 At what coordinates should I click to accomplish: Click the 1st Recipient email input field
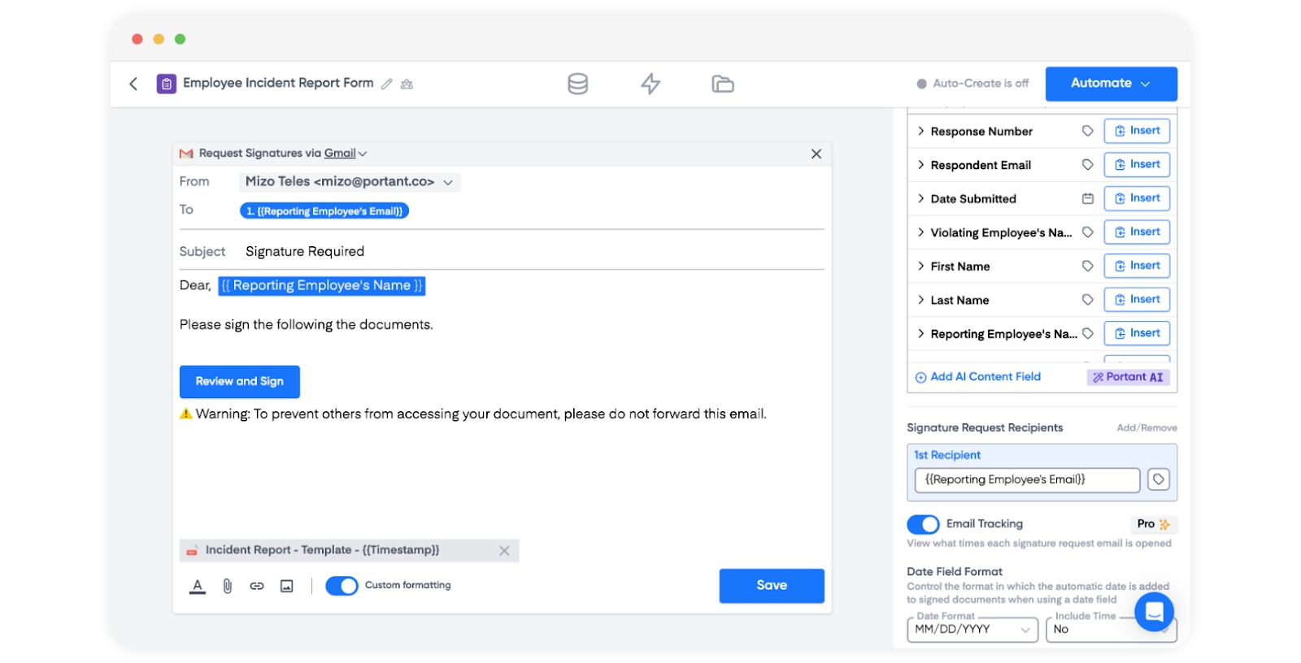pos(1026,480)
